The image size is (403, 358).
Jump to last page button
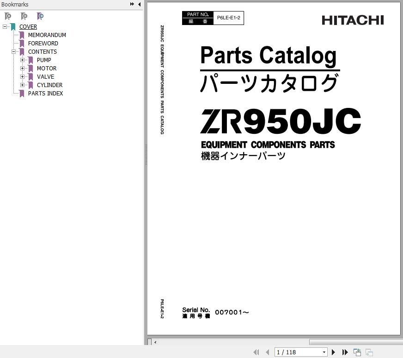[345, 352]
